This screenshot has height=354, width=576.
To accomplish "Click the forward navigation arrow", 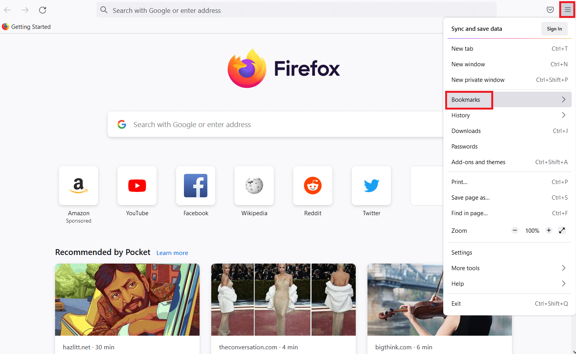I will click(25, 10).
